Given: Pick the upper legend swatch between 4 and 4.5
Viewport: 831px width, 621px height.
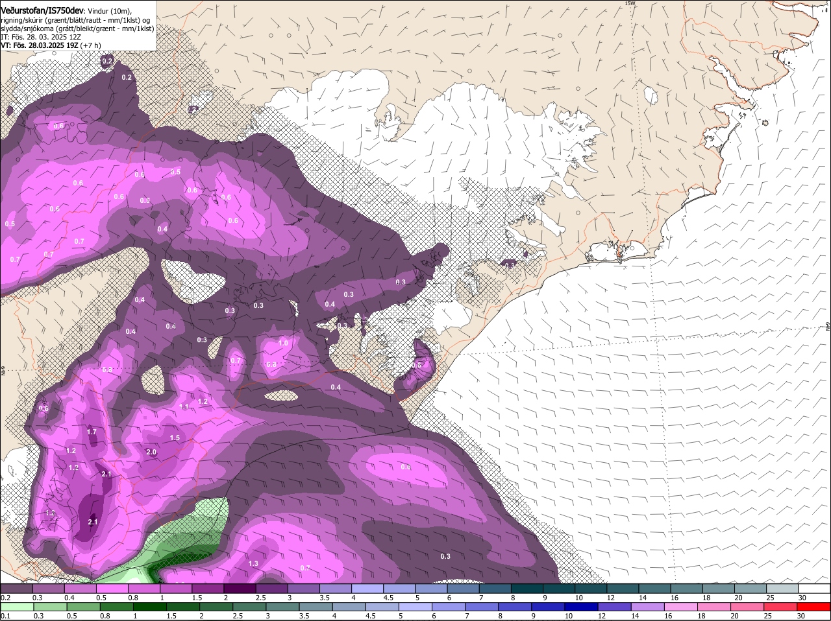Looking at the screenshot, I should 367,589.
